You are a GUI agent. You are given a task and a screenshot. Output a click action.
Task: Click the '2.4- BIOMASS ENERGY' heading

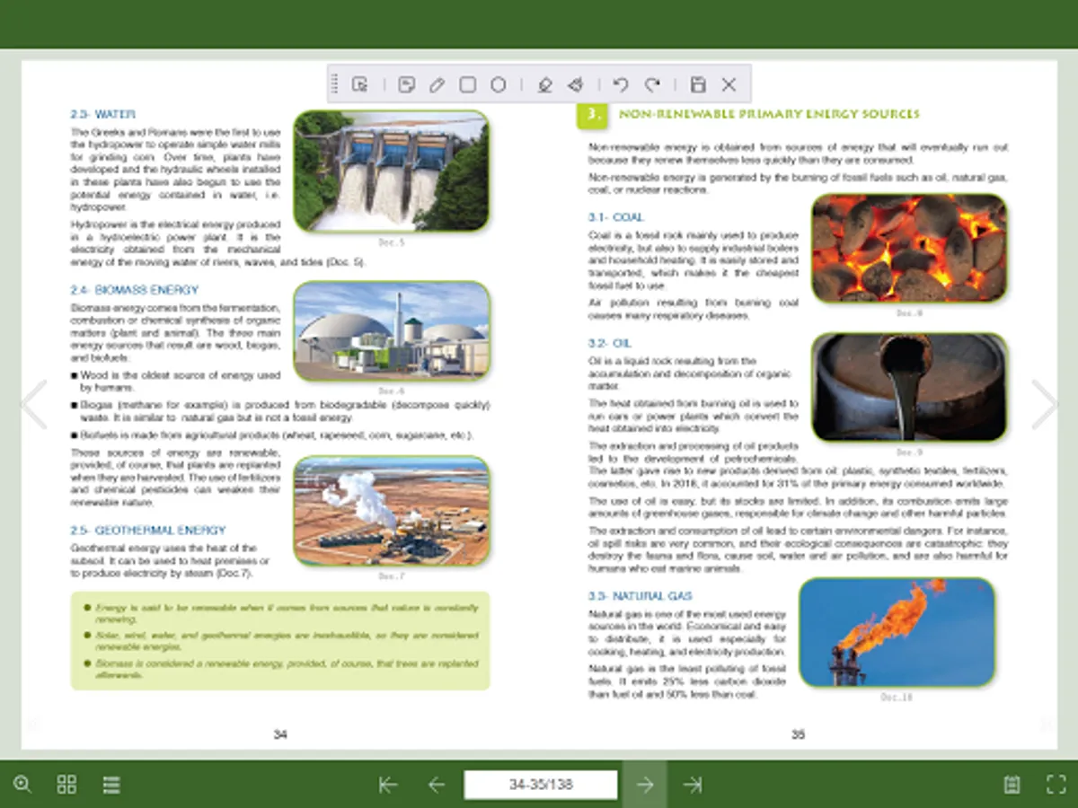pyautogui.click(x=135, y=290)
